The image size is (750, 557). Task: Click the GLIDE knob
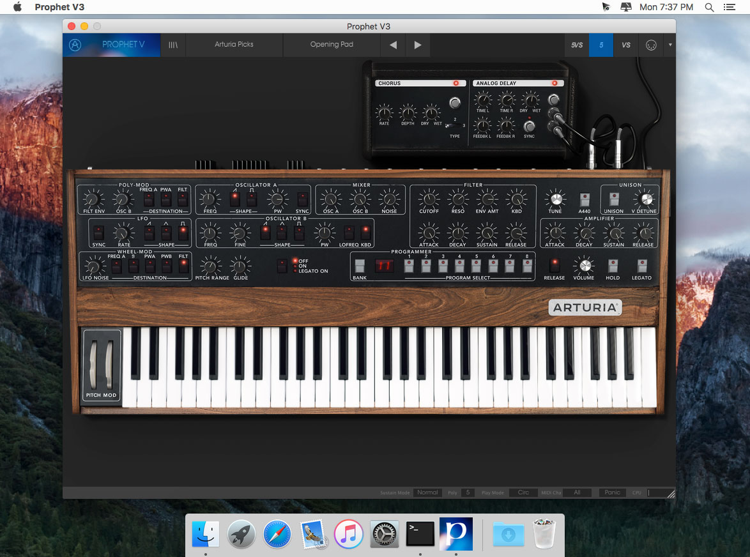[240, 266]
